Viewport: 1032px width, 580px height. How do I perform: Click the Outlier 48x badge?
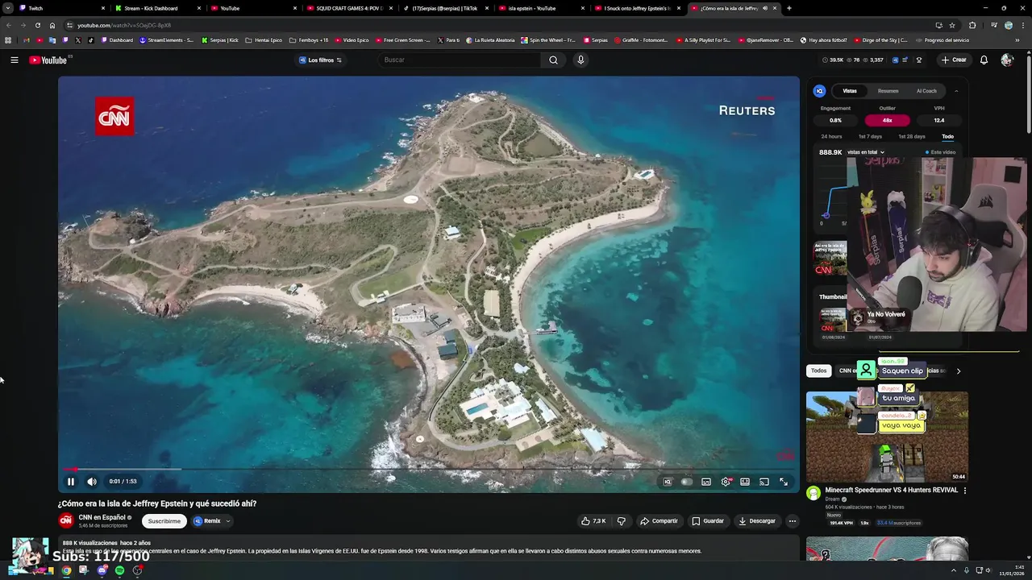coord(887,120)
